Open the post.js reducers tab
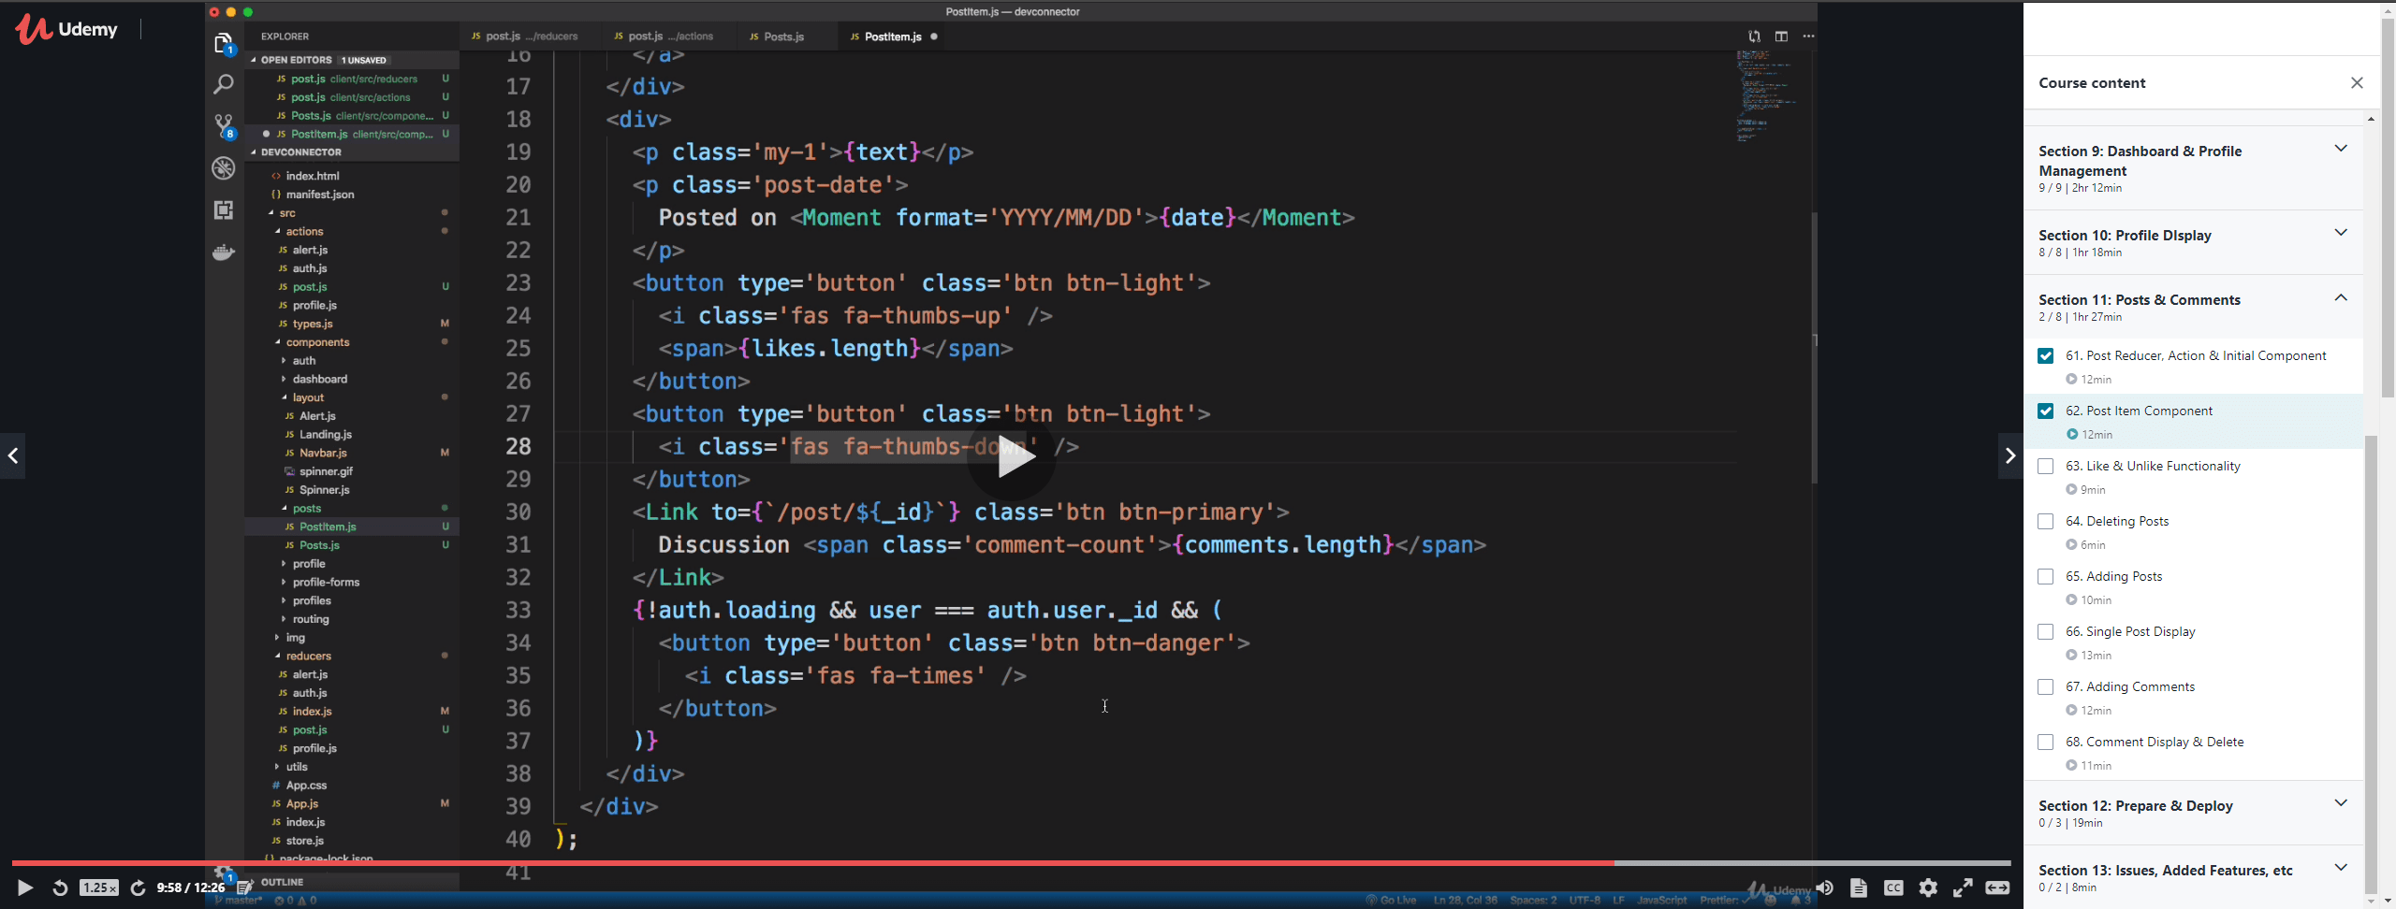The width and height of the screenshot is (2396, 909). (x=524, y=36)
